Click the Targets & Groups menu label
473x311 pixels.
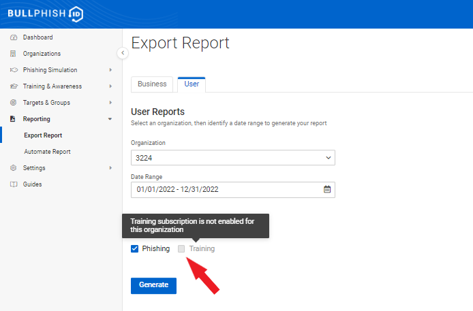click(x=46, y=102)
